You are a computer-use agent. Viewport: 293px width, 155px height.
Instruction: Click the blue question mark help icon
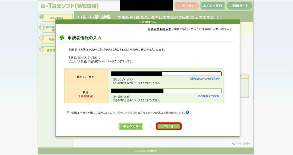(187, 112)
